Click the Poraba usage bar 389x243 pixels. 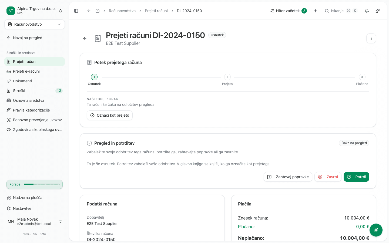[35, 184]
